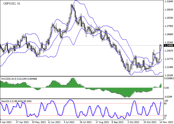The image size is (174, 124).
Task: Select the 5 Apr 2023 date marker
Action: pos(6,122)
